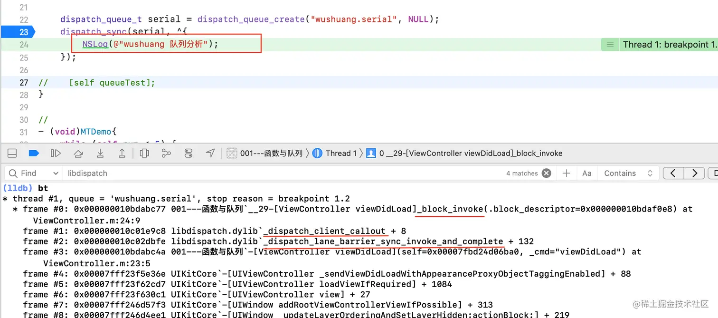Click frame #4 _sendViewDidLoad line
This screenshot has height=318, width=718.
[327, 273]
